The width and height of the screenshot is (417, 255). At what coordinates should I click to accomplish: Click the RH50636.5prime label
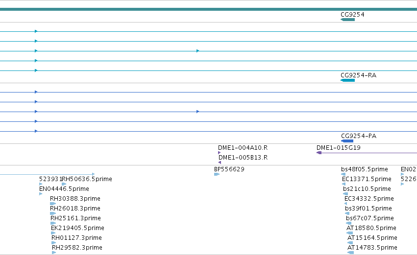[87, 179]
